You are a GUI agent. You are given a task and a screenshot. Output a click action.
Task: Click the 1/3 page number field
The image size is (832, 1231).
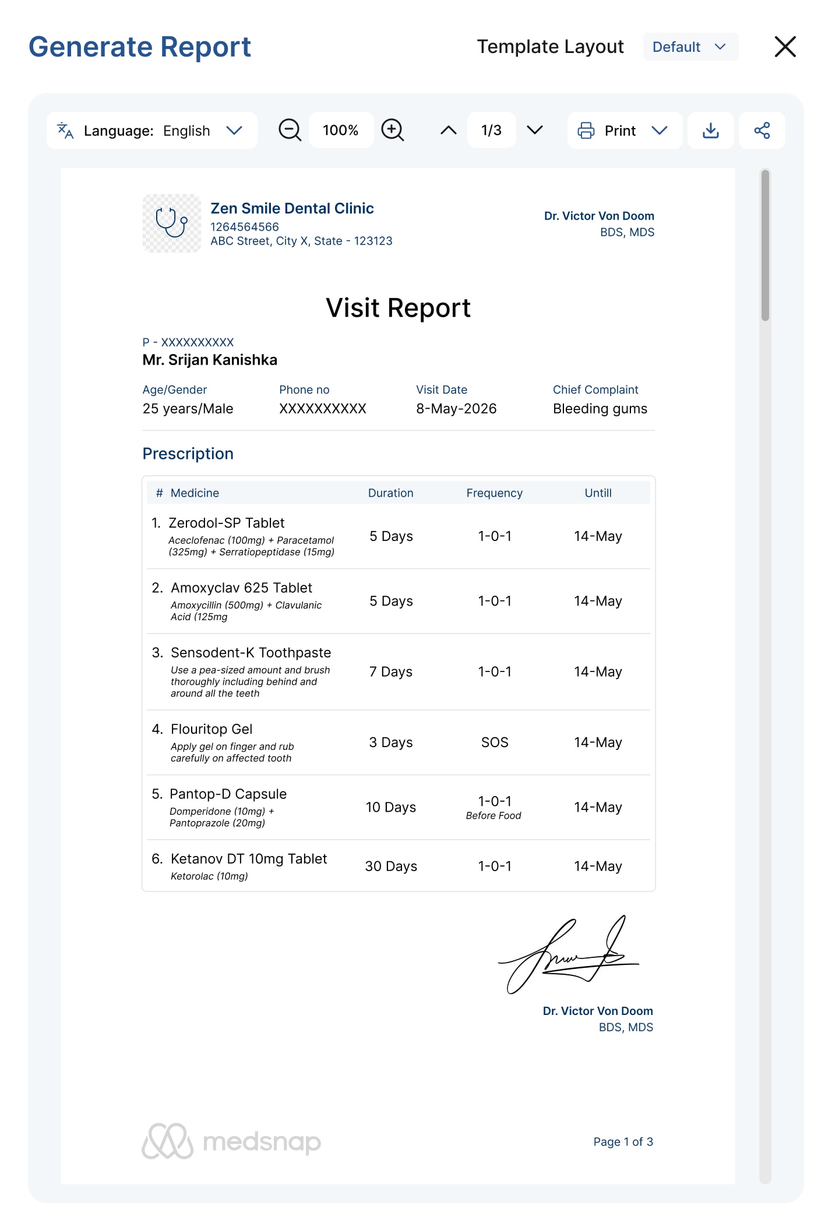point(492,130)
